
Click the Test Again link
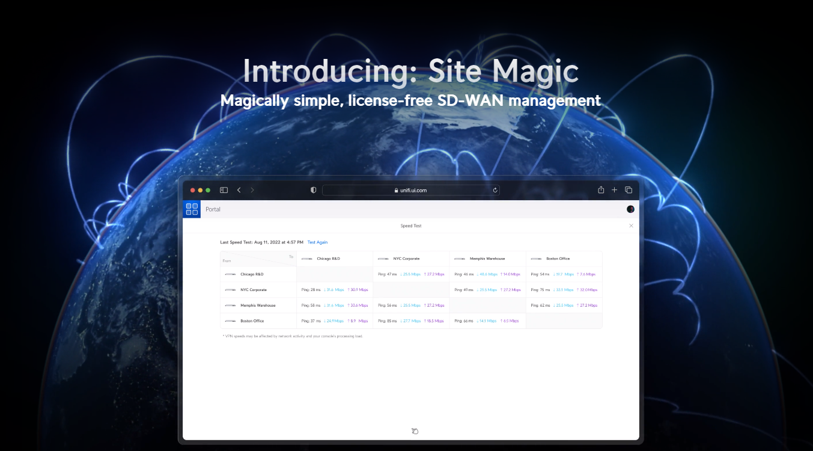[317, 242]
